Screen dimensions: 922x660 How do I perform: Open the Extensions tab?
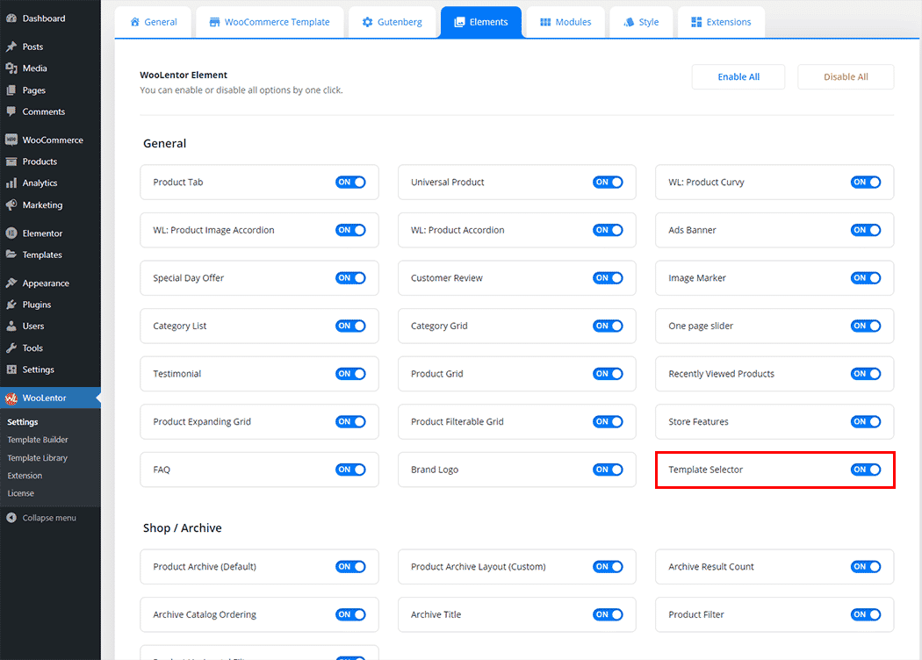pyautogui.click(x=722, y=22)
